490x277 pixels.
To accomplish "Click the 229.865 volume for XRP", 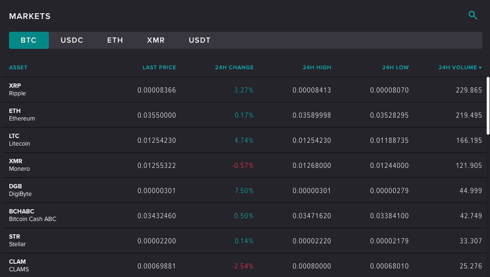I will point(469,90).
